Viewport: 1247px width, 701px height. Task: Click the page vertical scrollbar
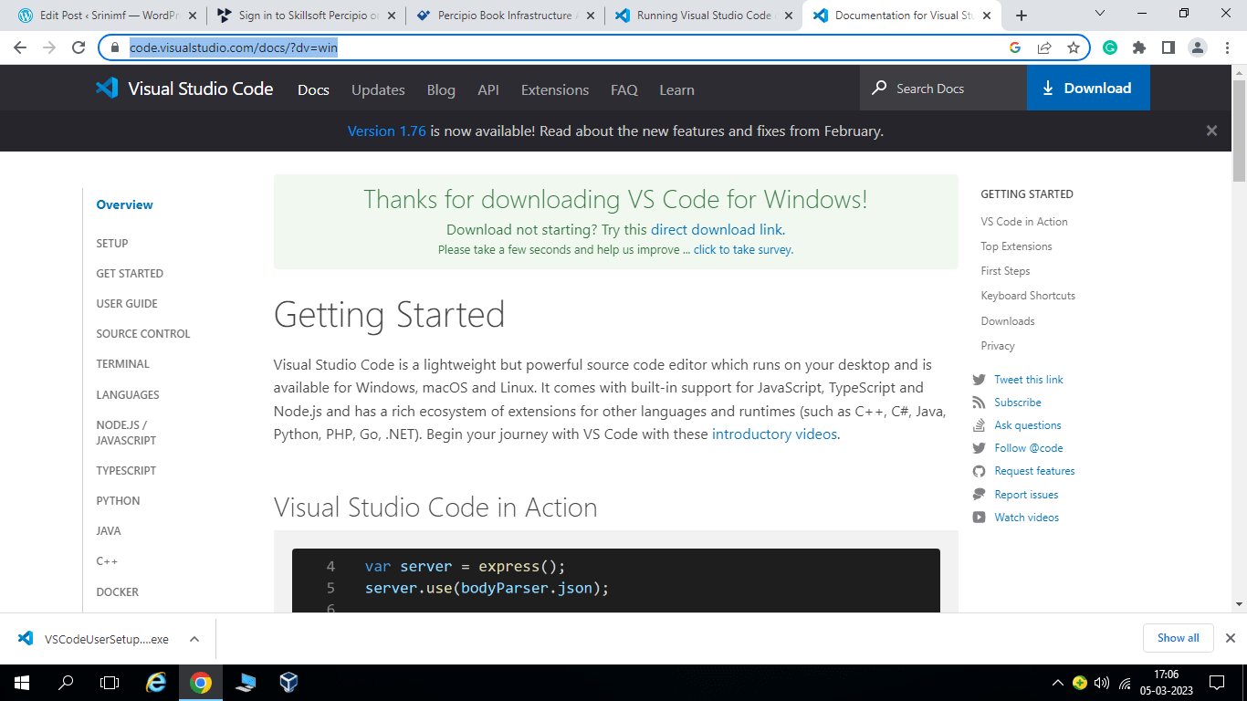(x=1239, y=130)
